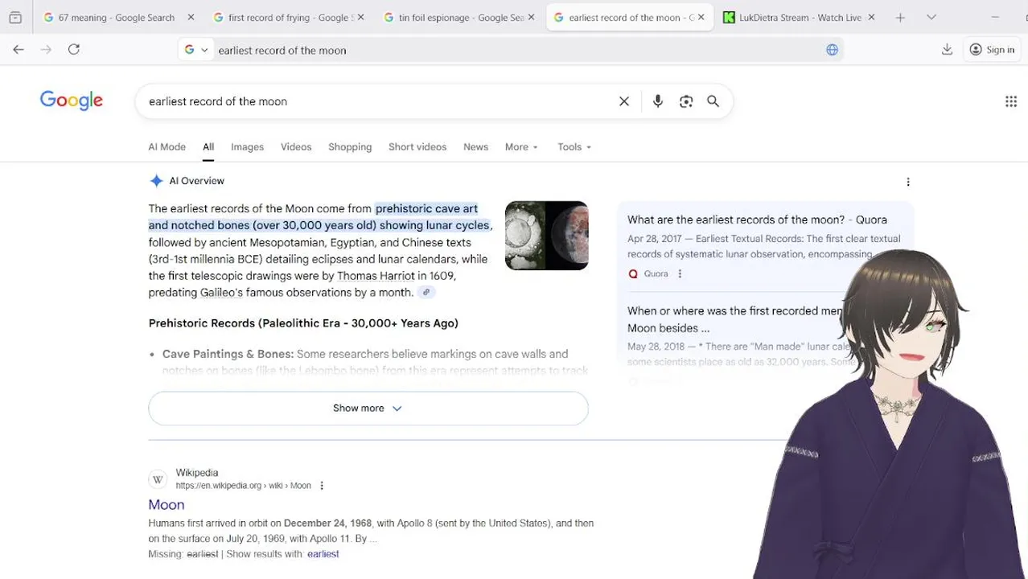
Task: Select the All results filter
Action: tap(208, 147)
